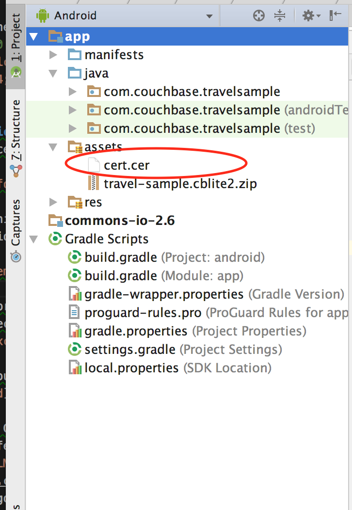Click the proguard-rules.pro file icon
The width and height of the screenshot is (352, 510).
coord(74,312)
